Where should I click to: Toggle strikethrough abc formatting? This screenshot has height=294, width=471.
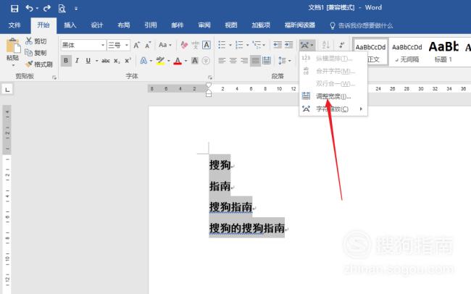(x=106, y=61)
